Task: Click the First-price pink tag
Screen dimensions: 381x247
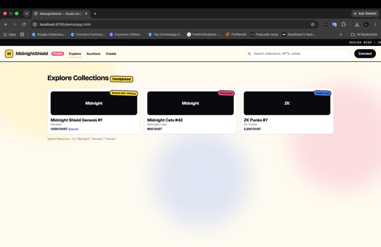Action: [x=226, y=93]
